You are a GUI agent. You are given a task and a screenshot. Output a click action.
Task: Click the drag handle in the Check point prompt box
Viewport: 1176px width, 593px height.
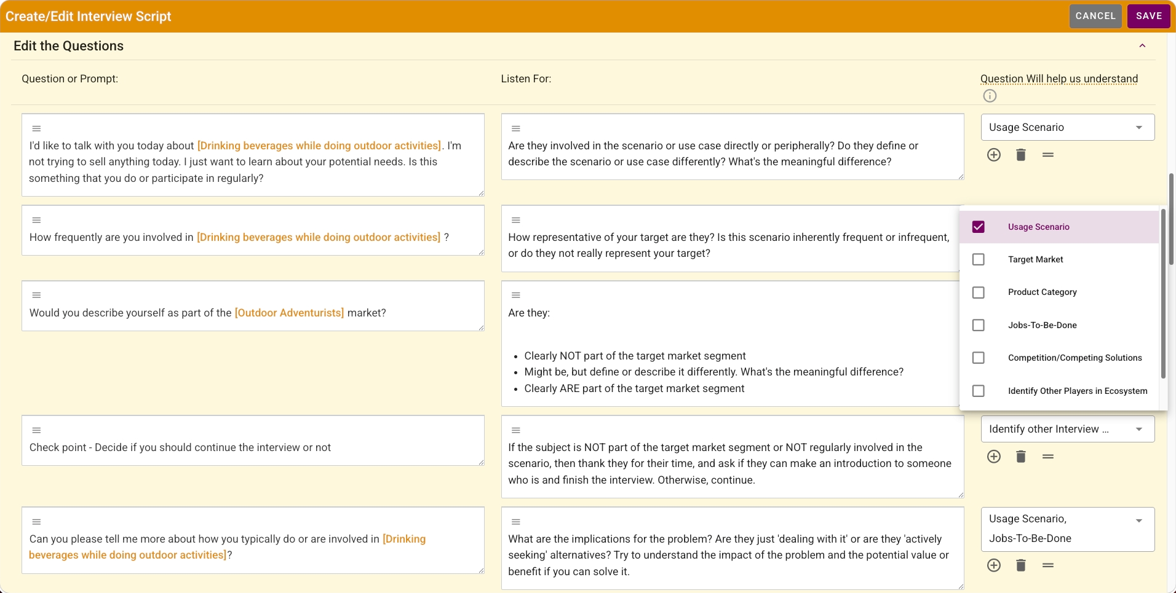coord(36,430)
